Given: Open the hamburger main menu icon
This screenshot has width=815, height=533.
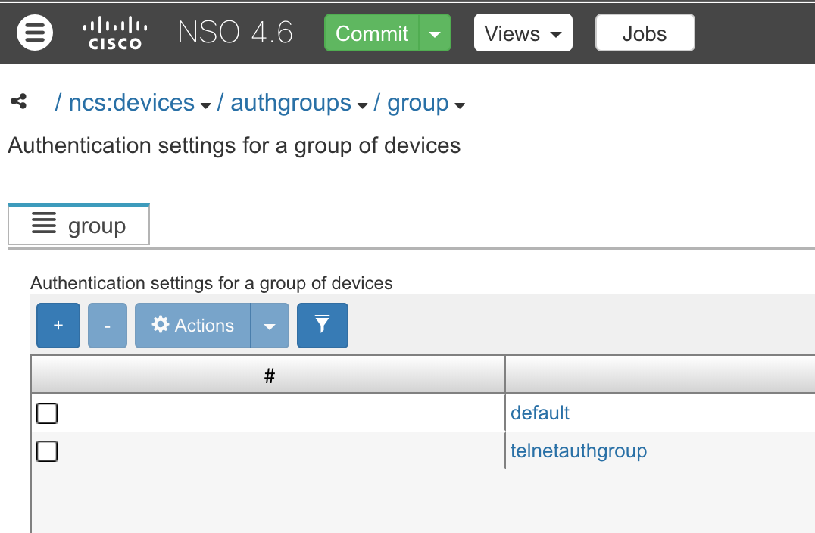Looking at the screenshot, I should point(35,34).
